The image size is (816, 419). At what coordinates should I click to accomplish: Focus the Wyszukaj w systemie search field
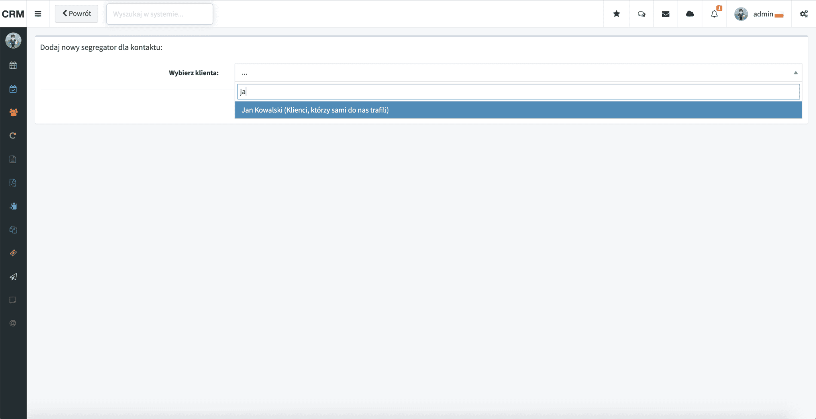159,14
